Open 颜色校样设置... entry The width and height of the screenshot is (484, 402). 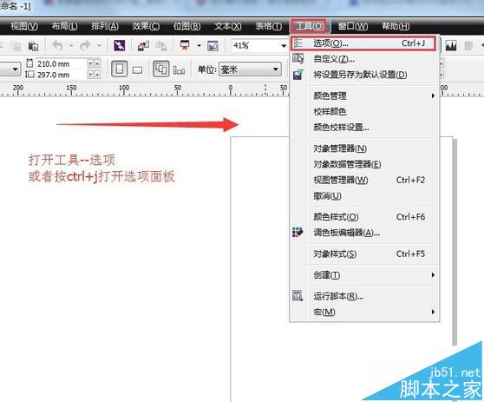[364, 127]
